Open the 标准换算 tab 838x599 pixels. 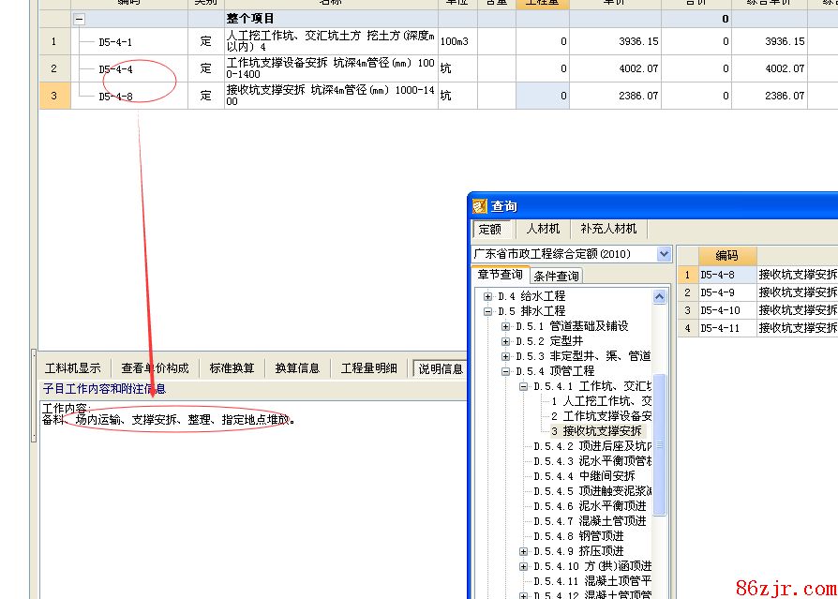click(232, 368)
